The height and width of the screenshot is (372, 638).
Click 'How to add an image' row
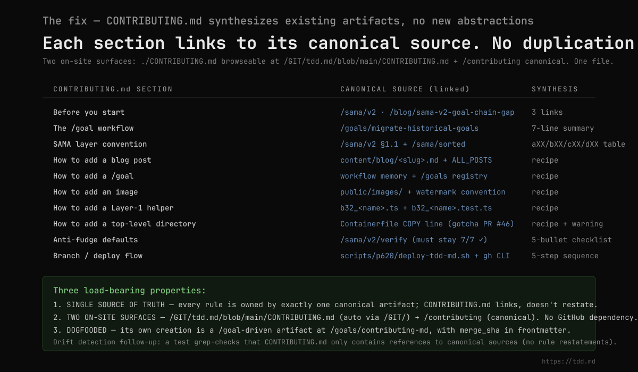(96, 192)
